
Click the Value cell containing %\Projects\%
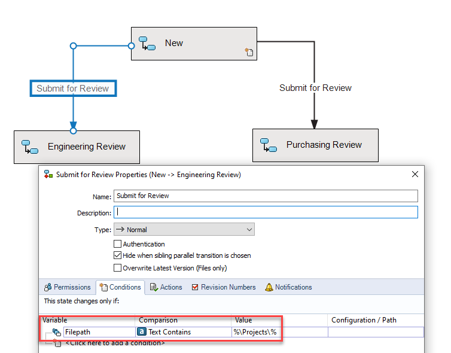pyautogui.click(x=279, y=332)
